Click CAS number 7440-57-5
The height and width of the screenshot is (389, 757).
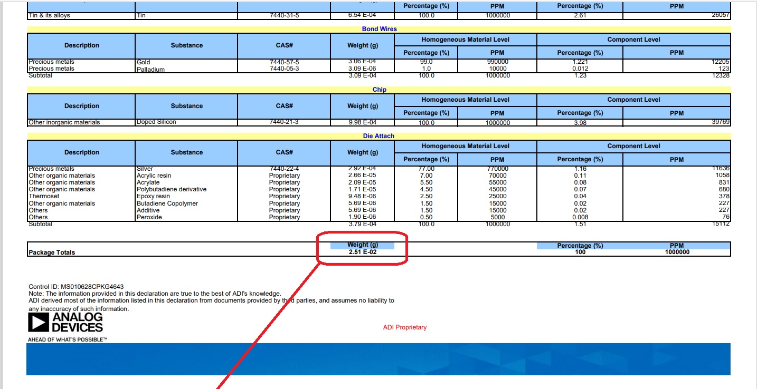(x=284, y=62)
